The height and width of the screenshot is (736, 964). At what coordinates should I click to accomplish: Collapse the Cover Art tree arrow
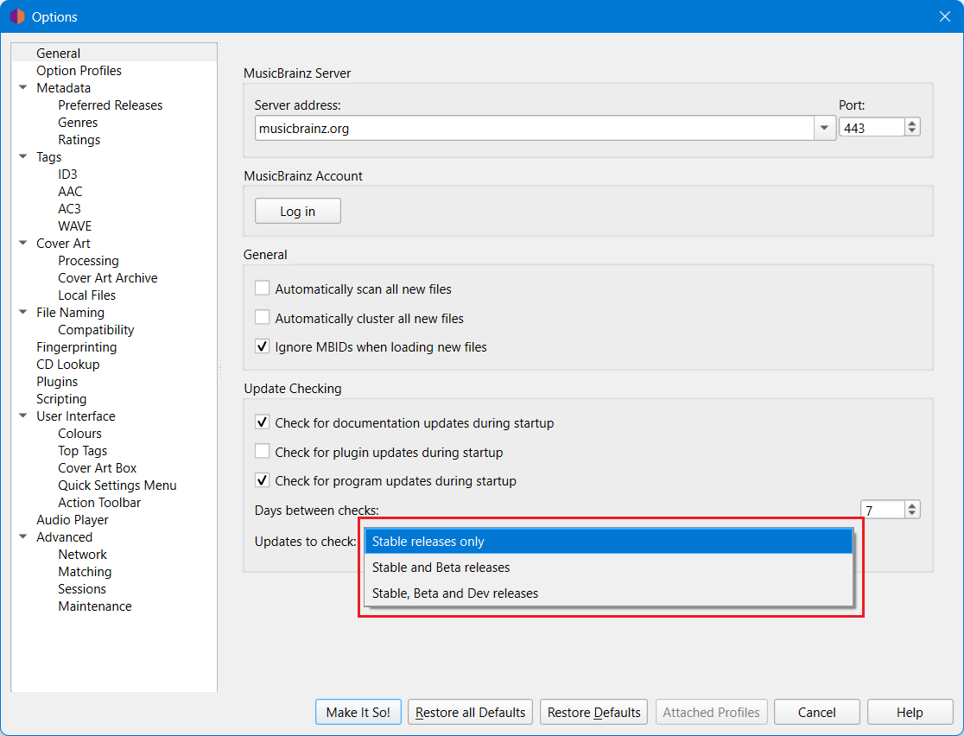pyautogui.click(x=22, y=244)
